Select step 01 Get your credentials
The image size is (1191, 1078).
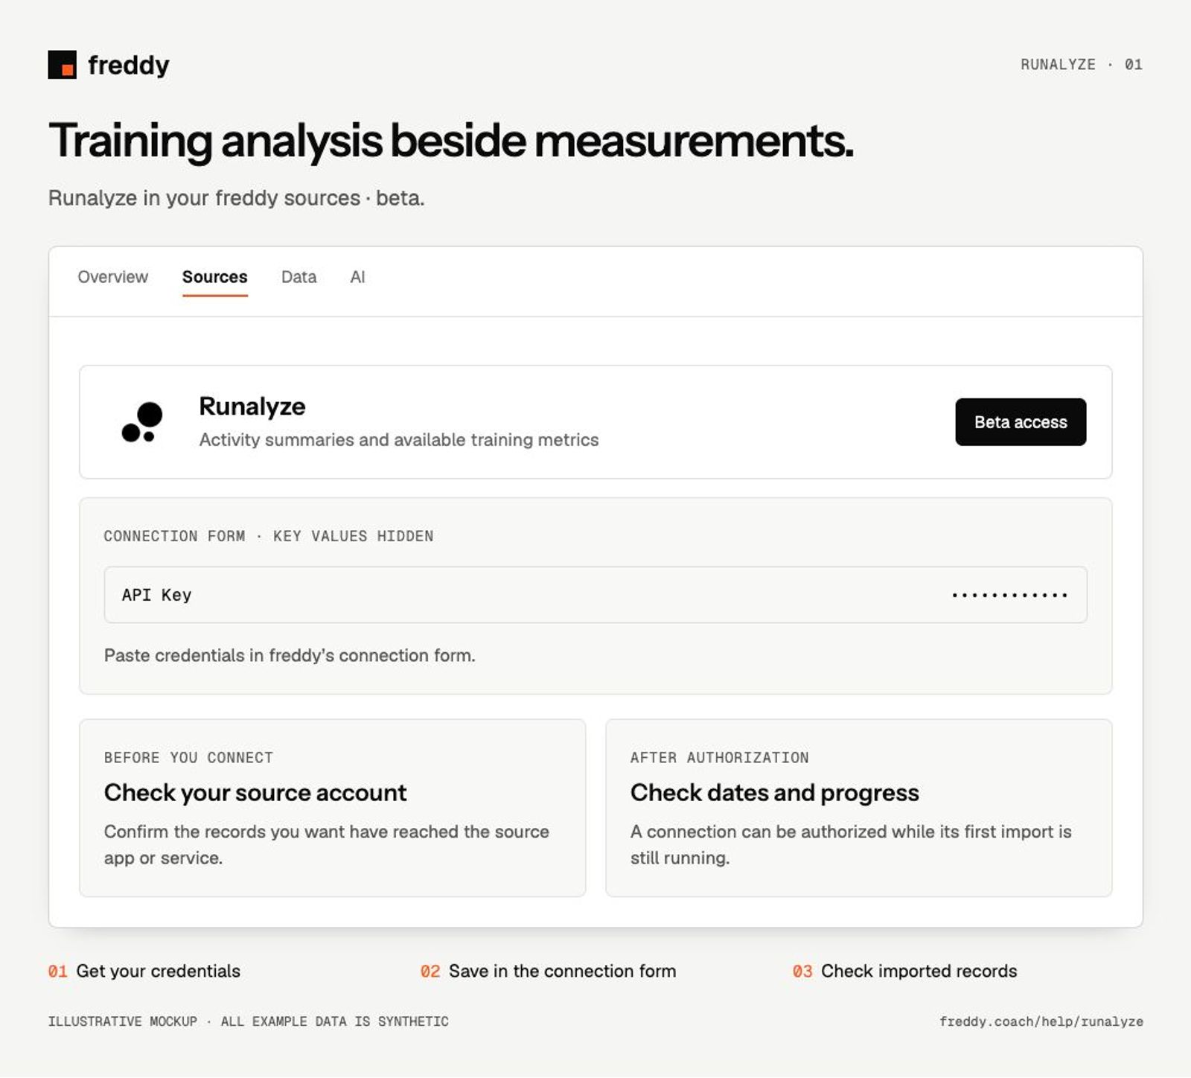coord(144,971)
